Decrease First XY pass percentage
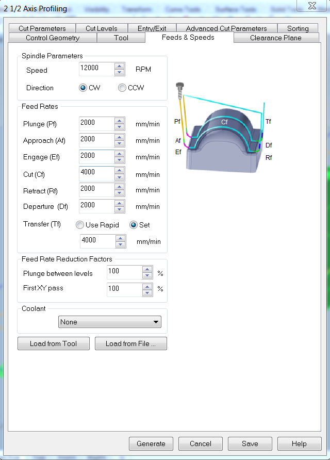The width and height of the screenshot is (330, 460). pos(147,293)
